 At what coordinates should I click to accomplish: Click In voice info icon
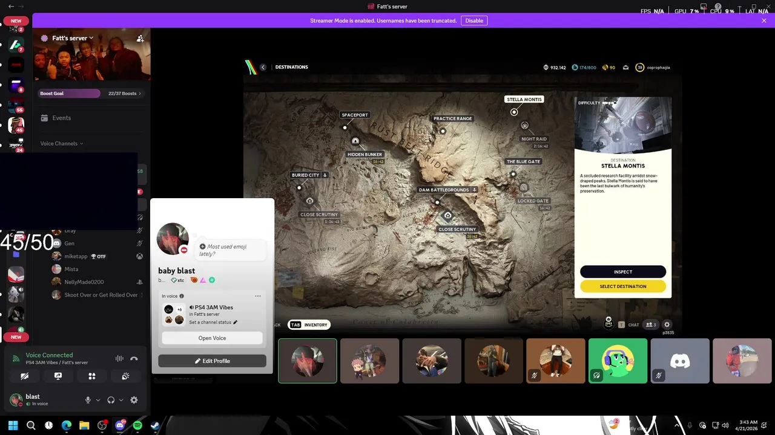point(182,296)
